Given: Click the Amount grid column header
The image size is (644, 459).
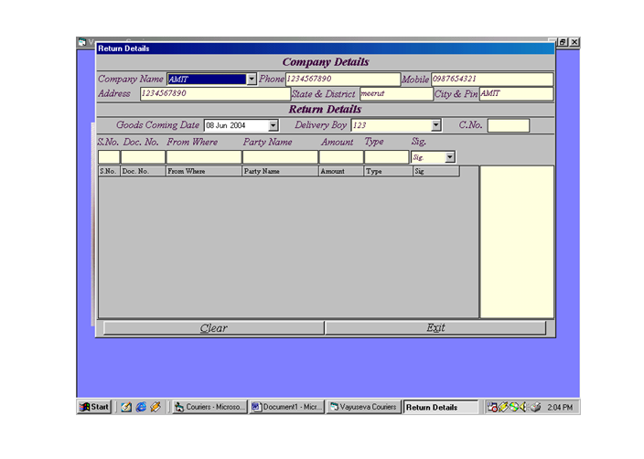Looking at the screenshot, I should (341, 171).
